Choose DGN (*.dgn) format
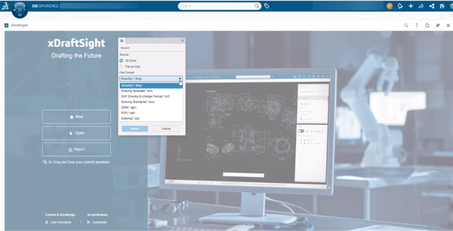 pyautogui.click(x=151, y=108)
